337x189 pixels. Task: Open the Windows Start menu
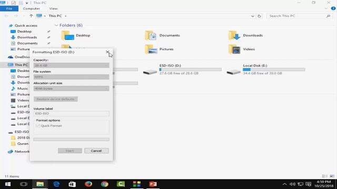click(x=8, y=184)
